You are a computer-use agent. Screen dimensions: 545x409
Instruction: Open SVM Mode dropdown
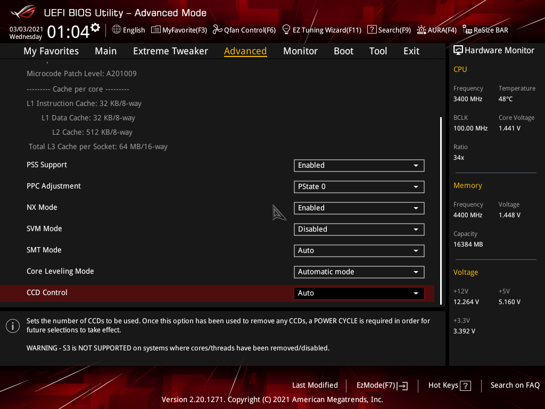click(359, 229)
